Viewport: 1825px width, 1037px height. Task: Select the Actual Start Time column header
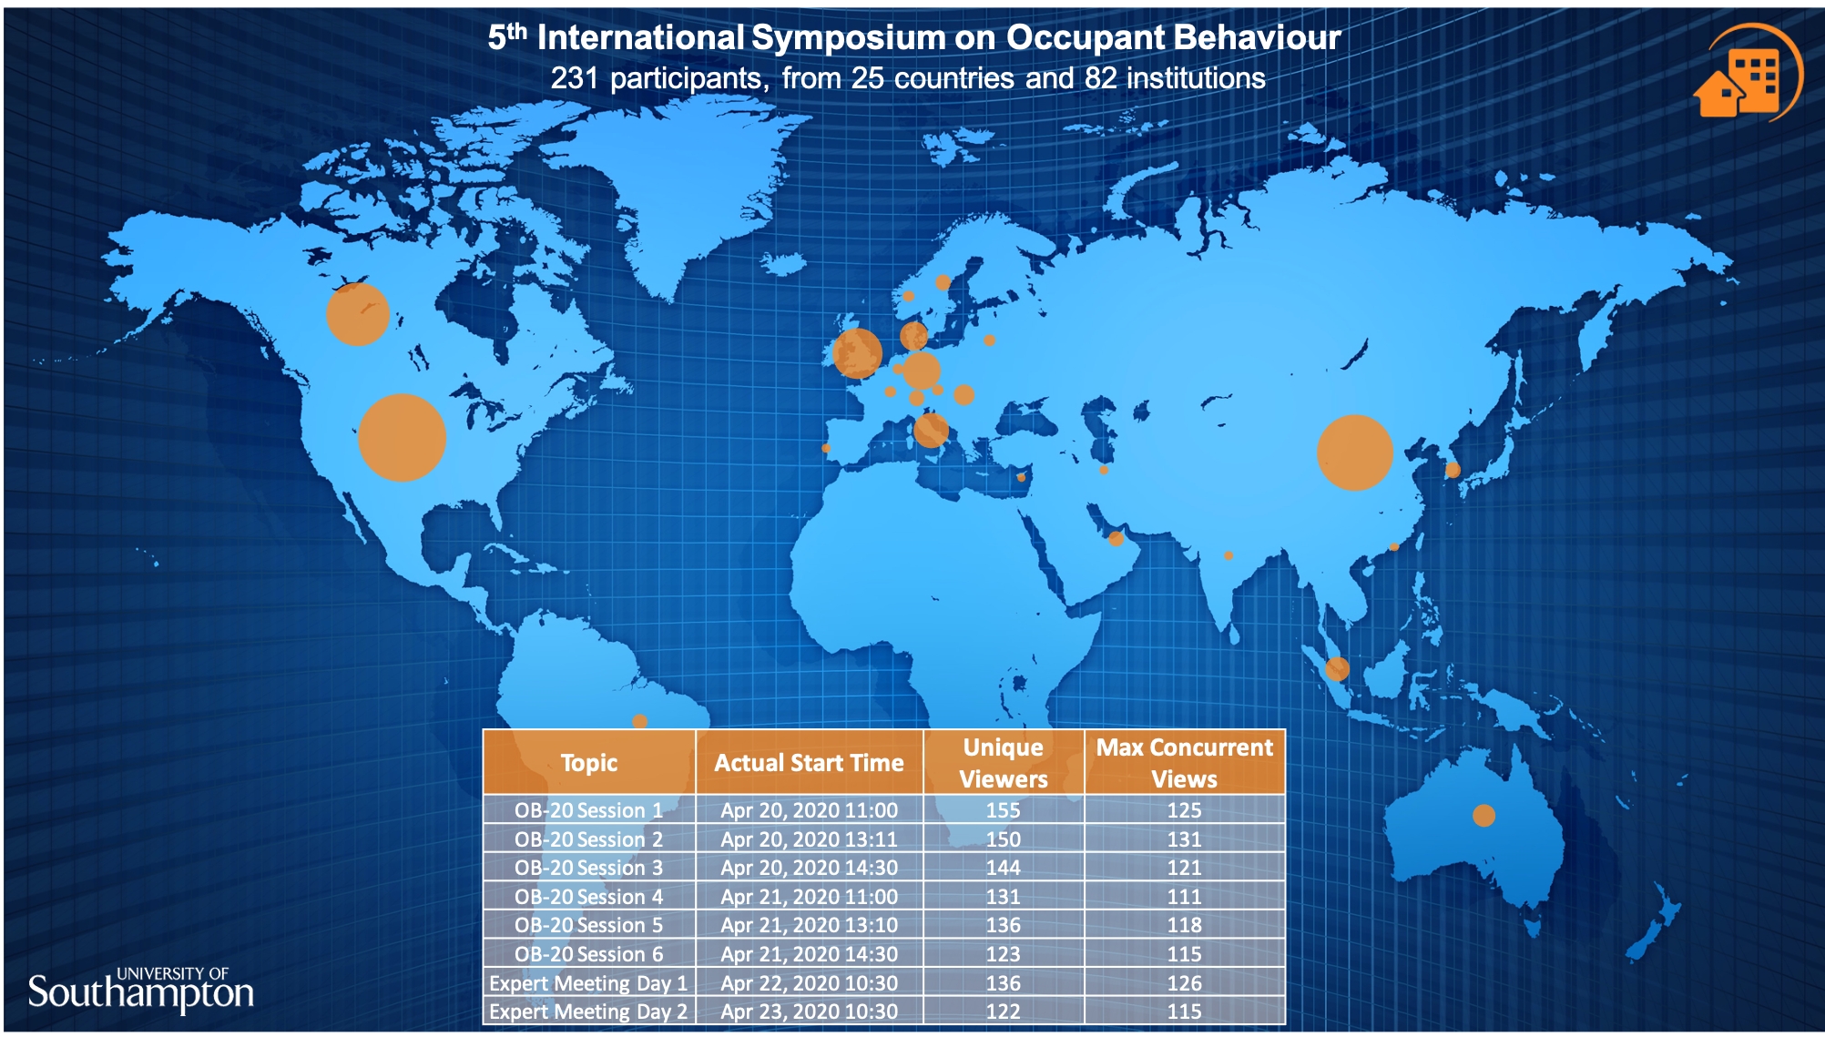[809, 762]
